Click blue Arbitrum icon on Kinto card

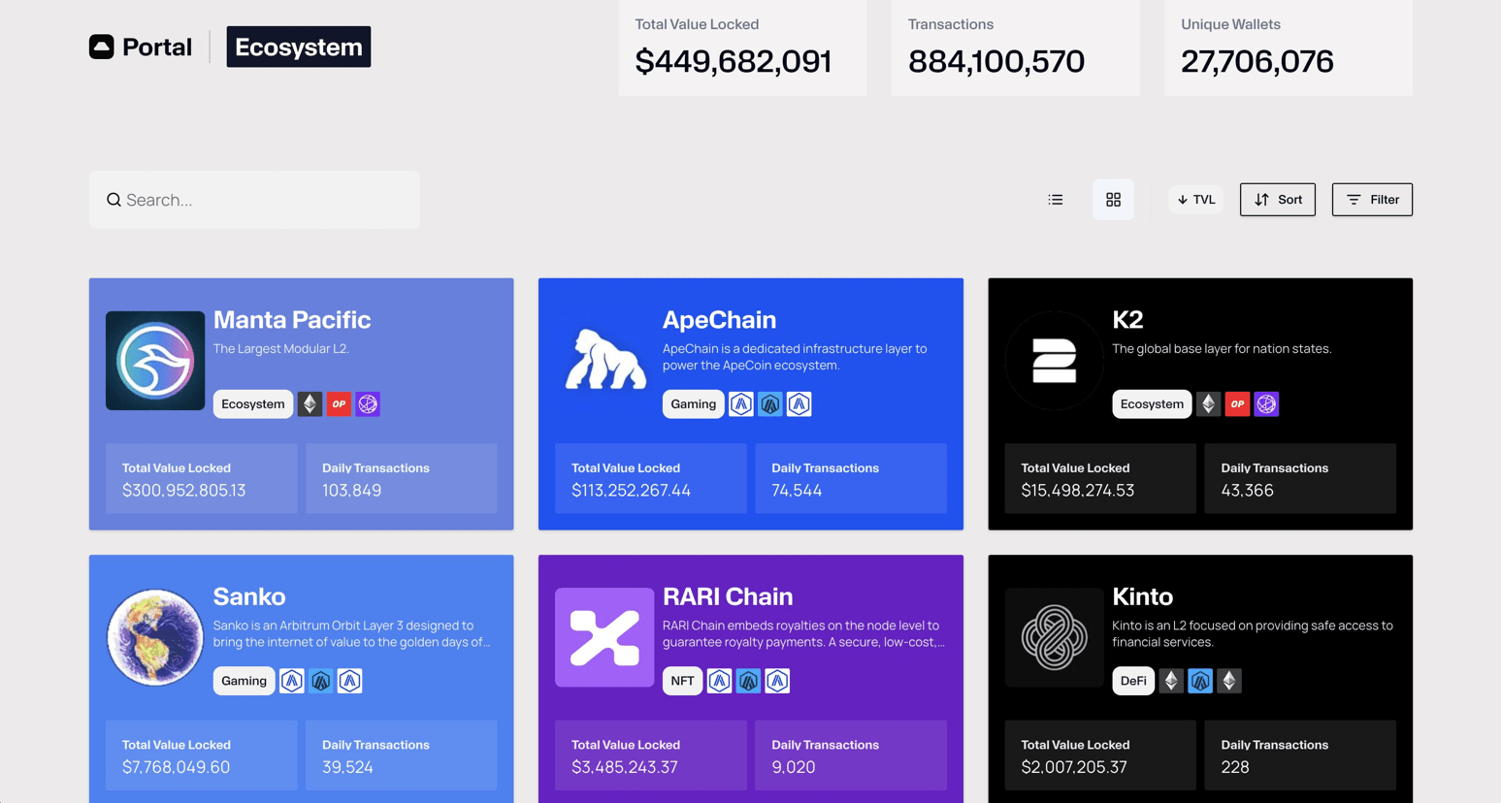point(1200,681)
